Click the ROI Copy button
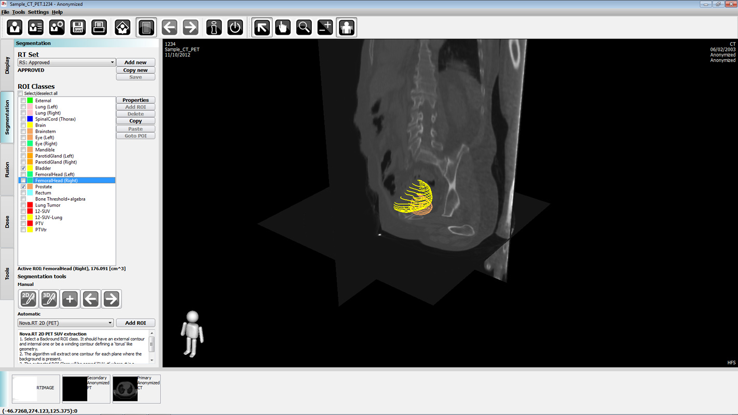 click(135, 121)
